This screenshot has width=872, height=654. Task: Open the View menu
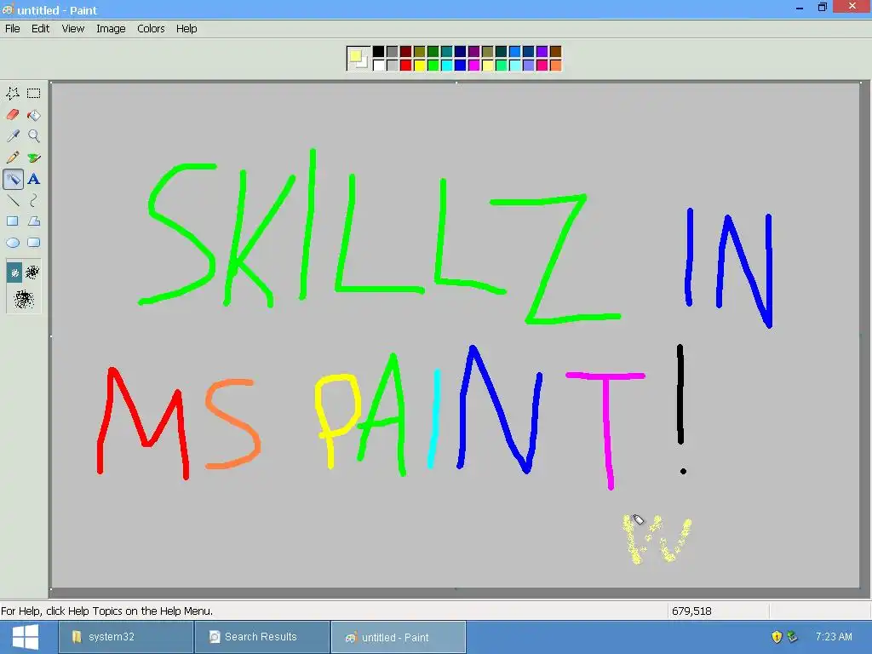point(73,28)
